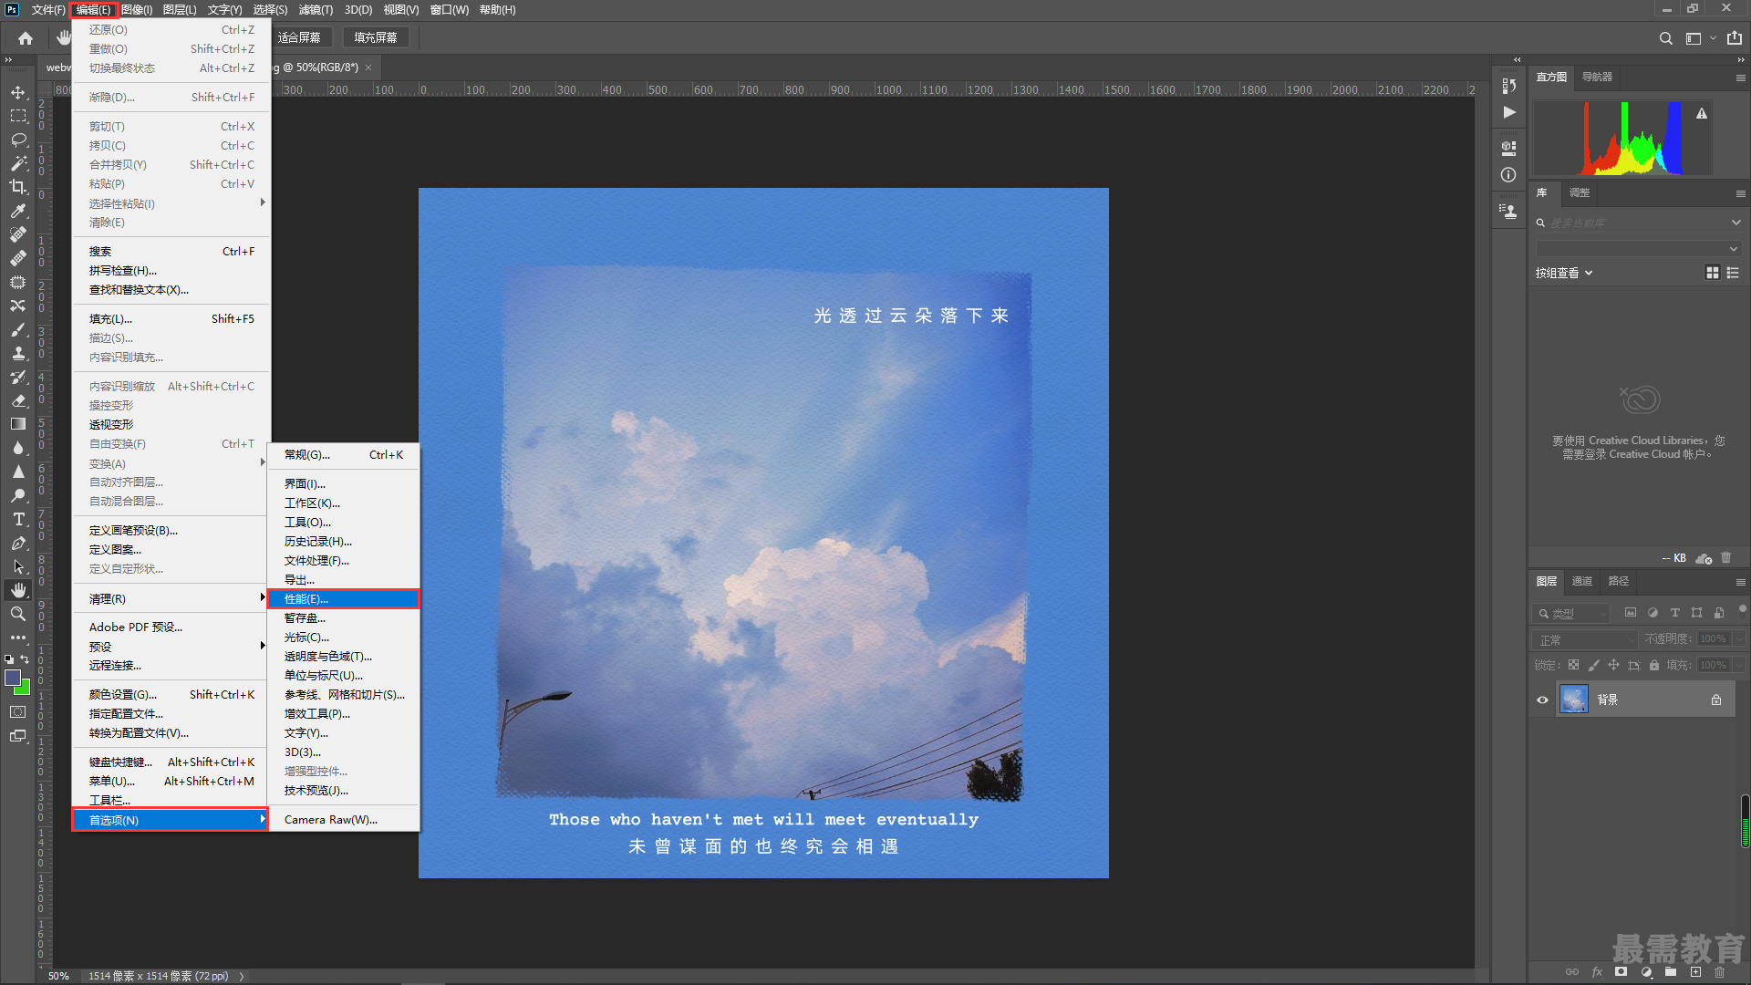Click the foreground color swatch
Screen dimensions: 1751x985
(13, 678)
